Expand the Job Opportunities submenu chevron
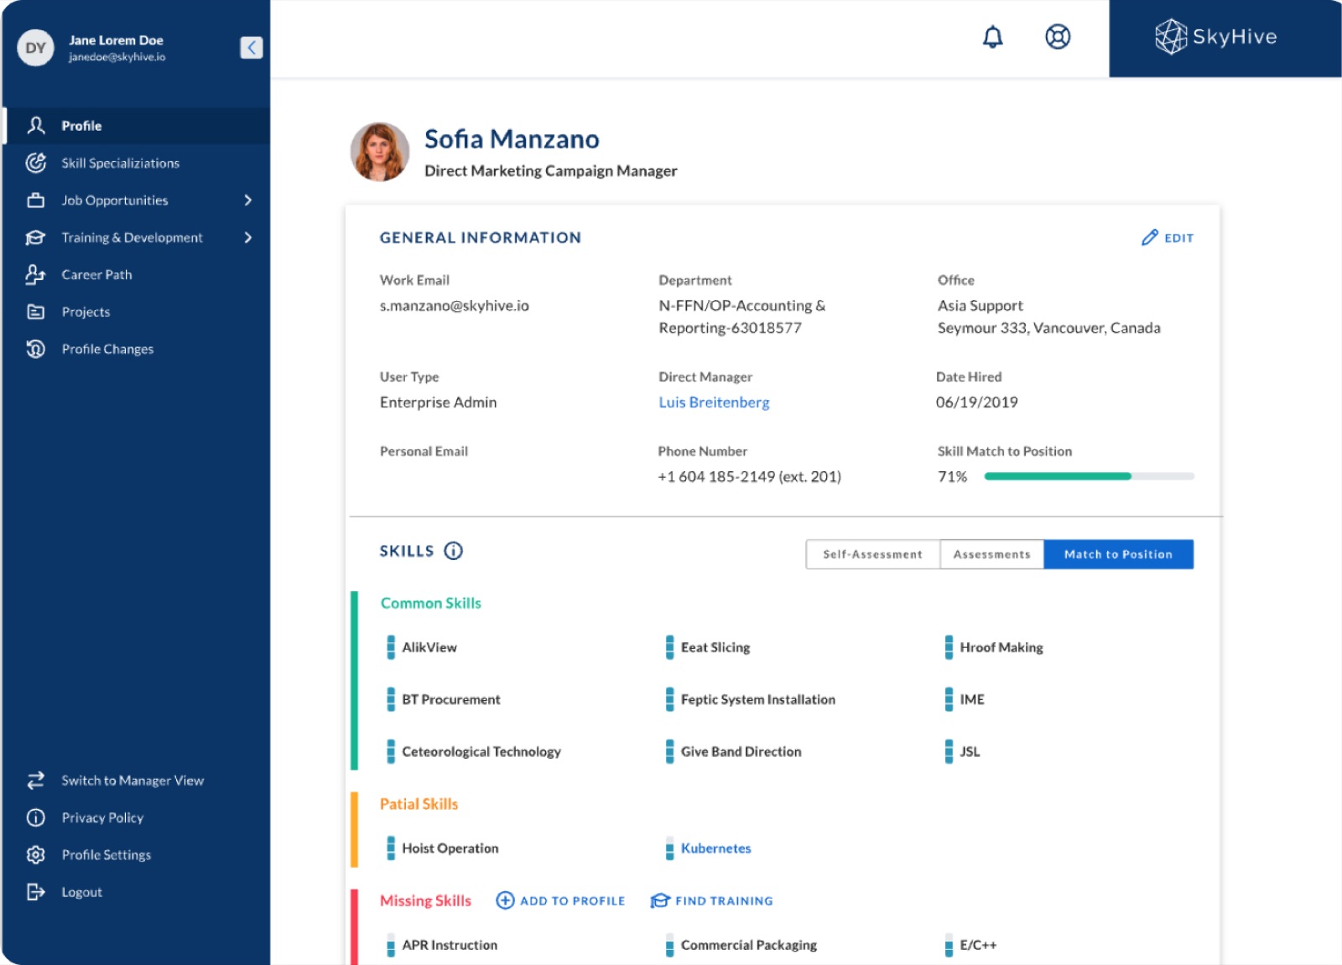Screen dimensions: 1342x965 click(x=247, y=200)
